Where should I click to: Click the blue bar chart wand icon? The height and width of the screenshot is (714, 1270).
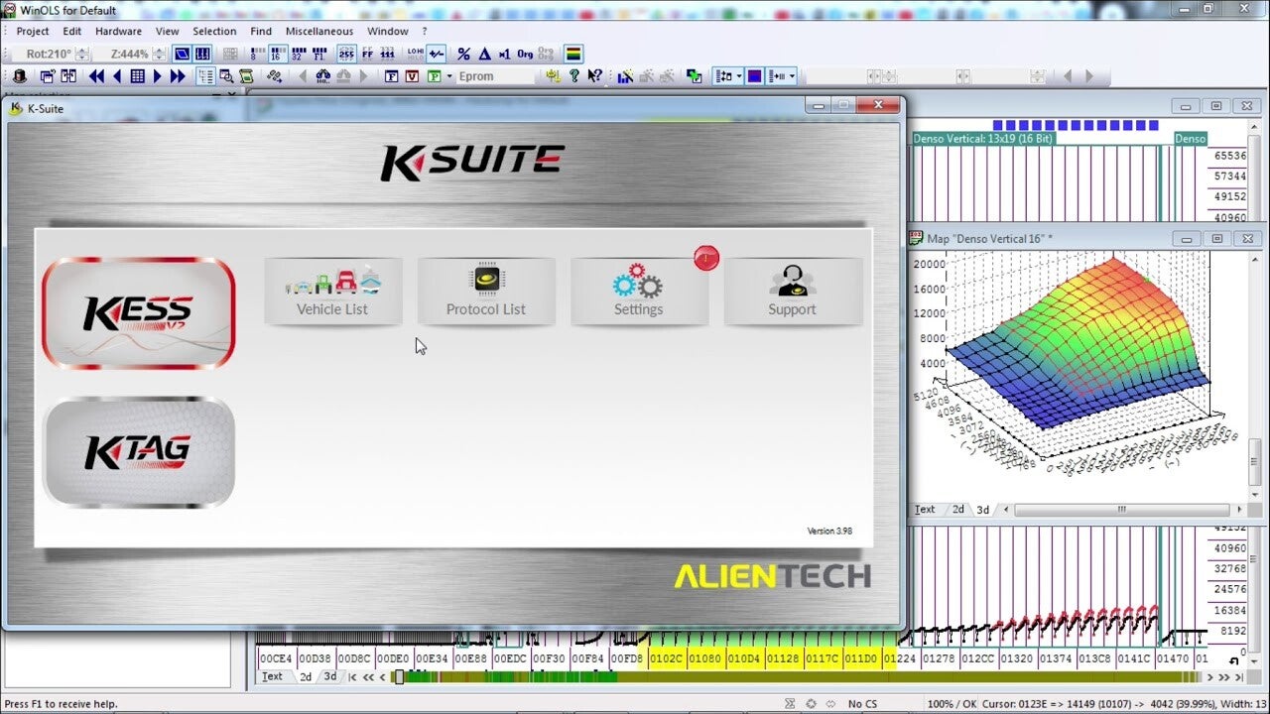[626, 76]
